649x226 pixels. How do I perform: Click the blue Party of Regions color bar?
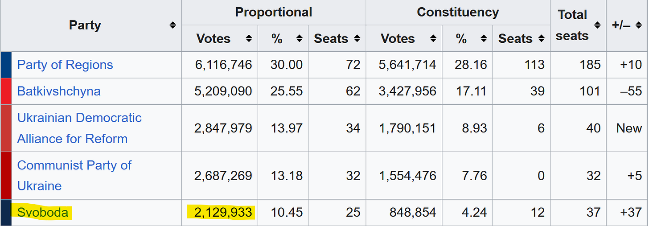(6, 65)
